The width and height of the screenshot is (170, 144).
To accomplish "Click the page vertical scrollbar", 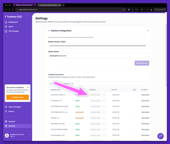I will (166, 55).
